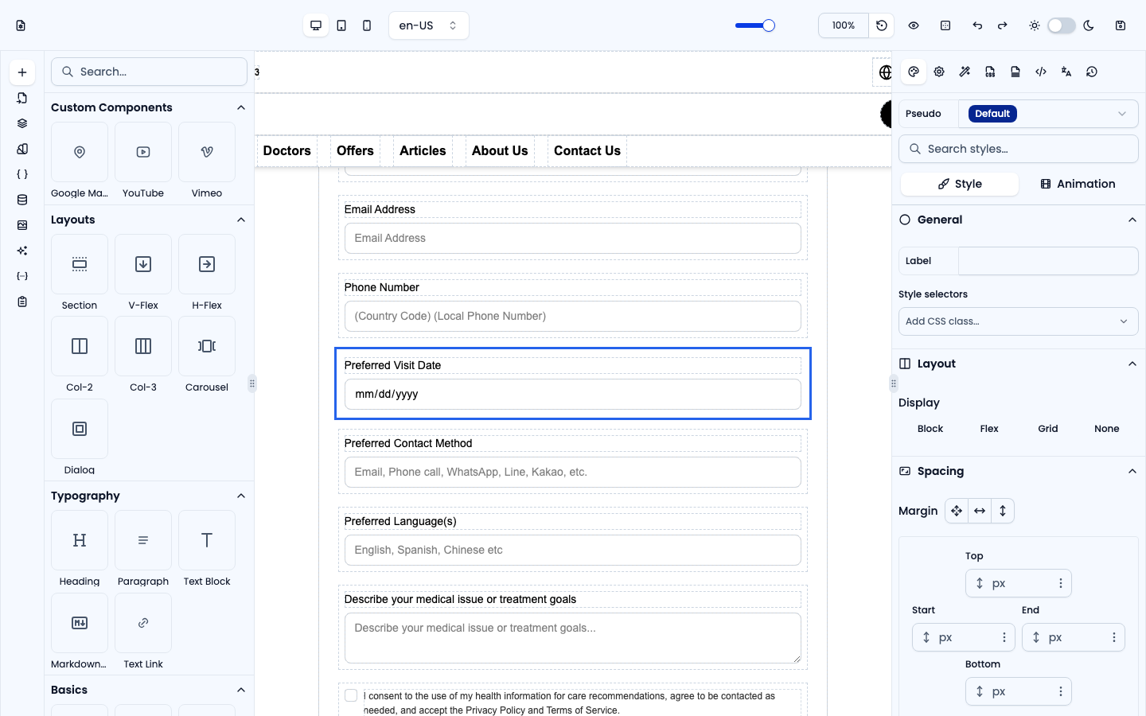Click the Email Address input field

click(x=573, y=238)
